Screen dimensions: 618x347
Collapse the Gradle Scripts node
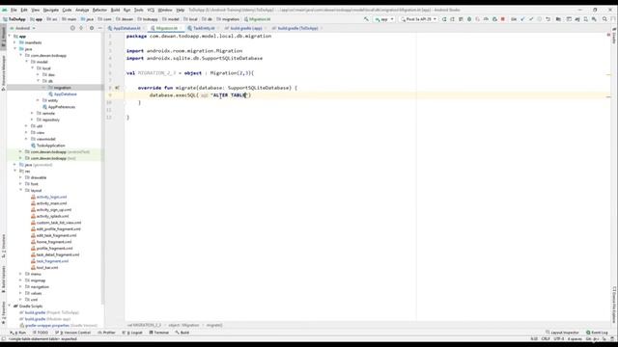tap(10, 307)
